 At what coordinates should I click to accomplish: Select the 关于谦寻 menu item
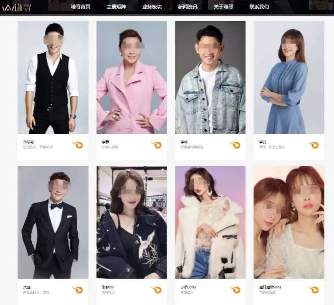[223, 7]
